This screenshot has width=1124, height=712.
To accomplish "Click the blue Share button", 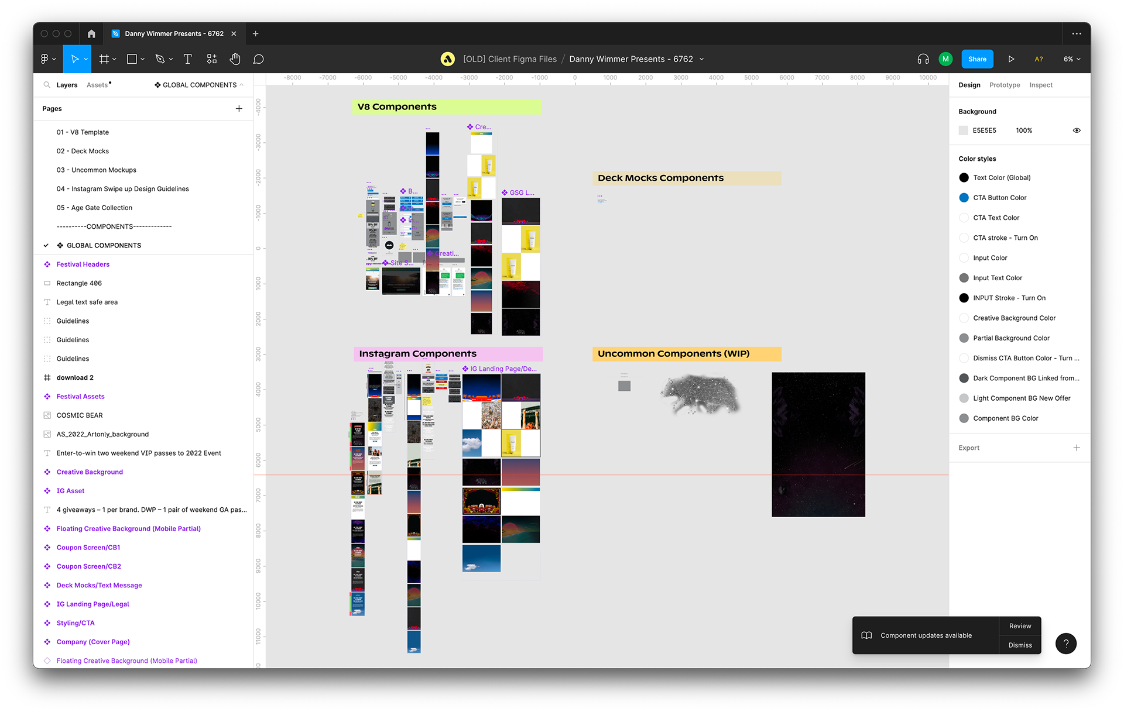I will point(977,59).
